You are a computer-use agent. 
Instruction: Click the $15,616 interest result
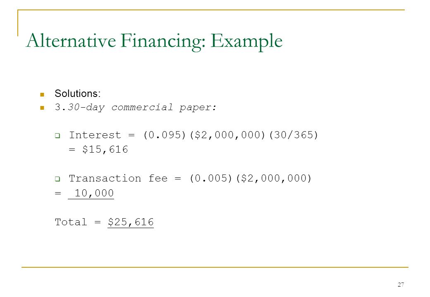(105, 150)
